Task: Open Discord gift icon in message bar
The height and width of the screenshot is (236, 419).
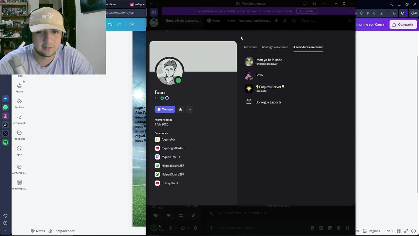Action: coord(312,228)
